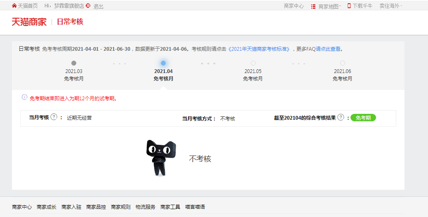
Task: Open 商家成长 in the footer navigation
Action: [47, 207]
